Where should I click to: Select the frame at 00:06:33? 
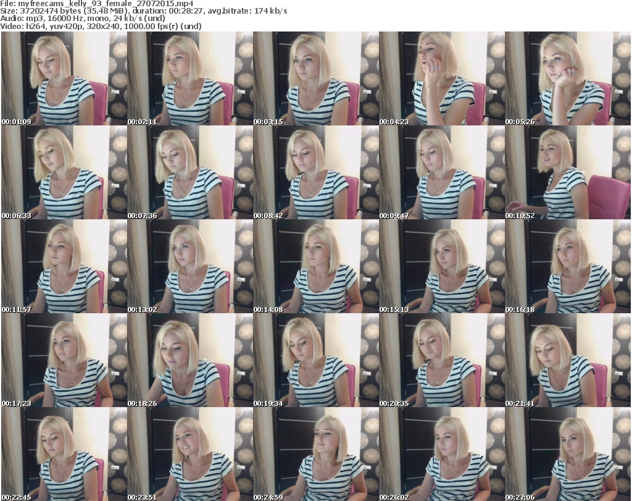point(64,172)
